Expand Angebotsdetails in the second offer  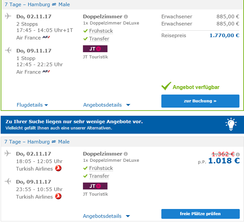[107, 216]
